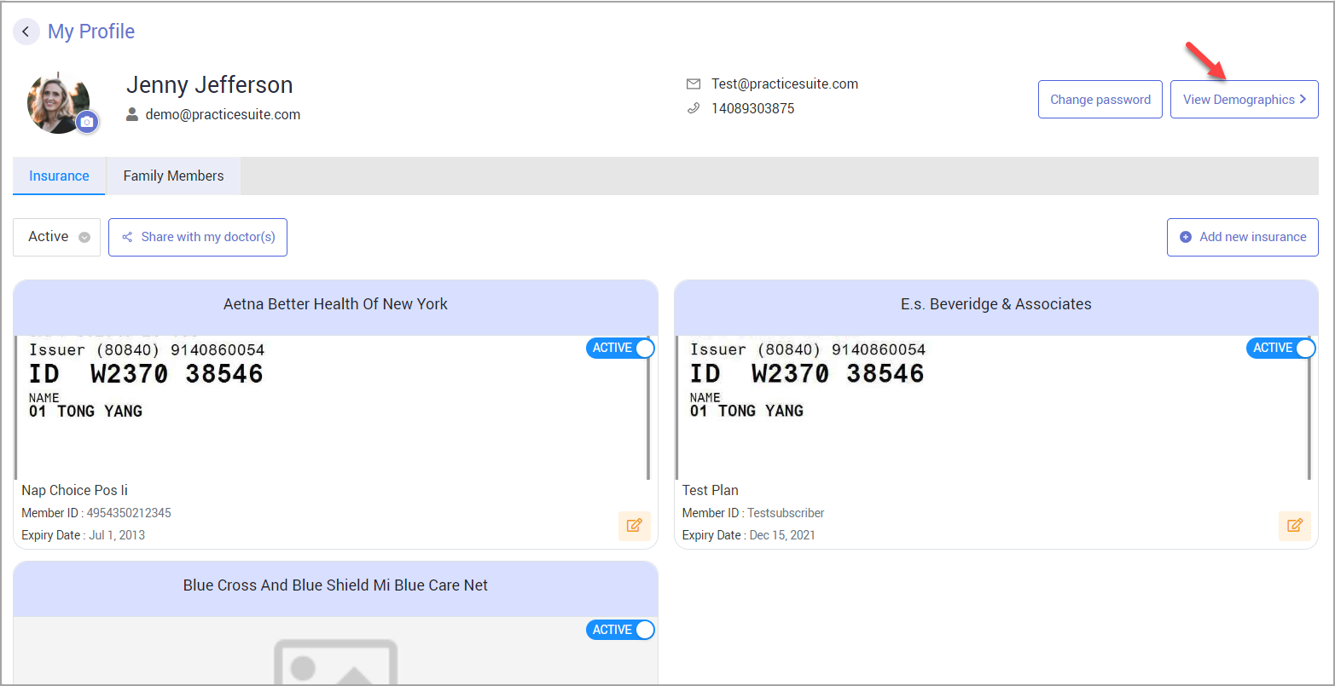Switch to the Insurance tab
Image resolution: width=1335 pixels, height=686 pixels.
(x=59, y=176)
